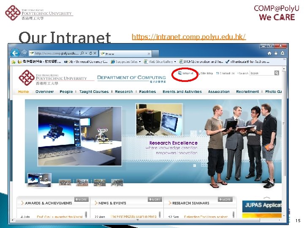Select the Home navigation menu item

coord(24,92)
